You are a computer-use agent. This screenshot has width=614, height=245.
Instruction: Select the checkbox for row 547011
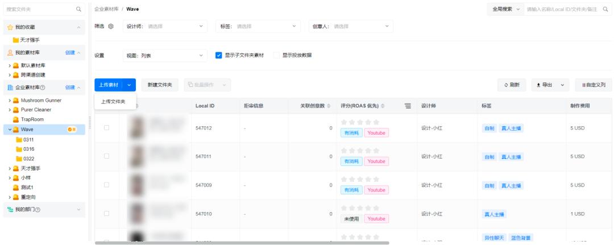[x=106, y=156]
